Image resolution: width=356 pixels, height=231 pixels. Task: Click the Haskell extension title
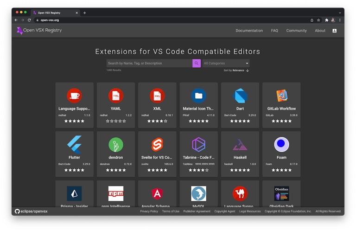pos(240,157)
